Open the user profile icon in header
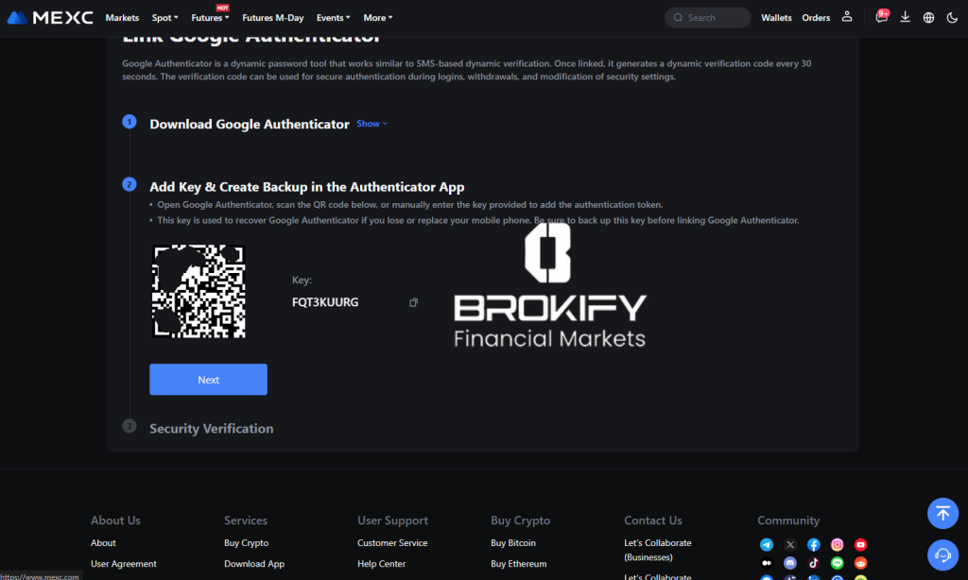 847,17
